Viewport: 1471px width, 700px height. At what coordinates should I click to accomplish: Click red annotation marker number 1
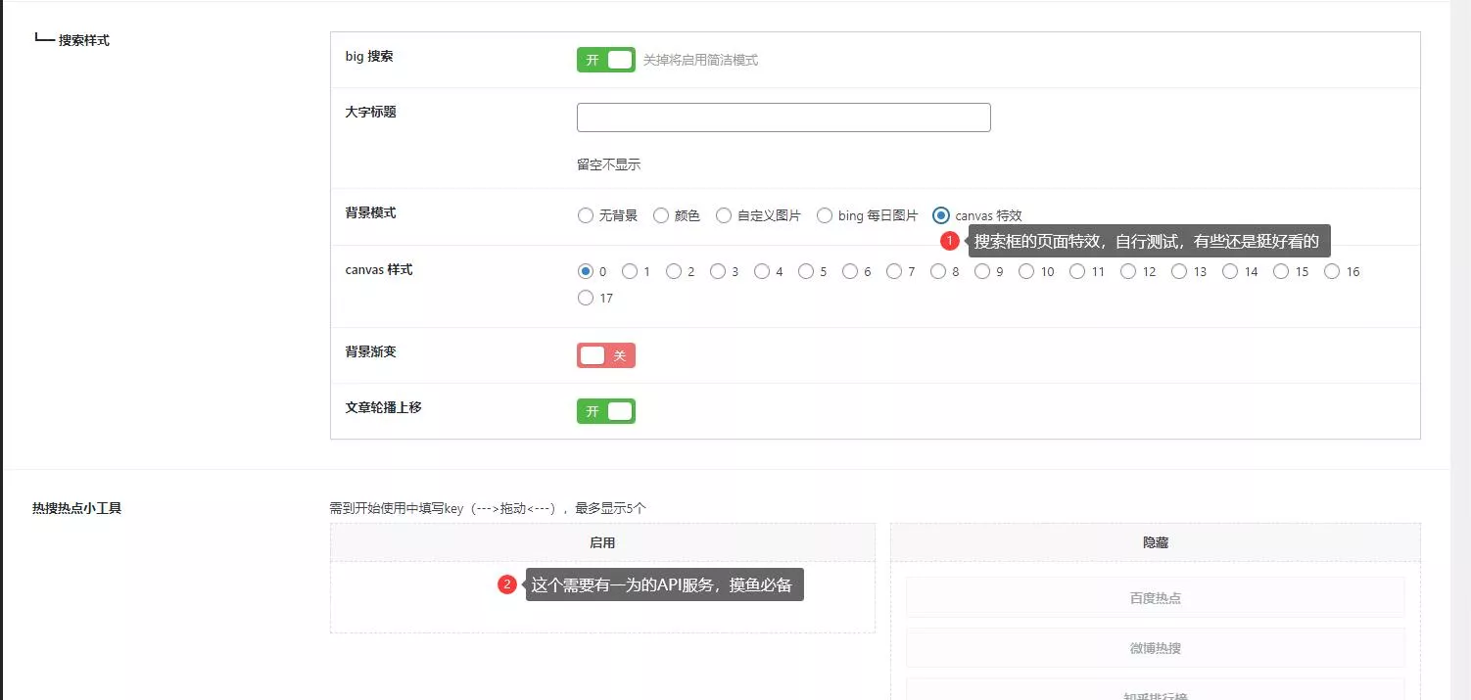pos(949,241)
